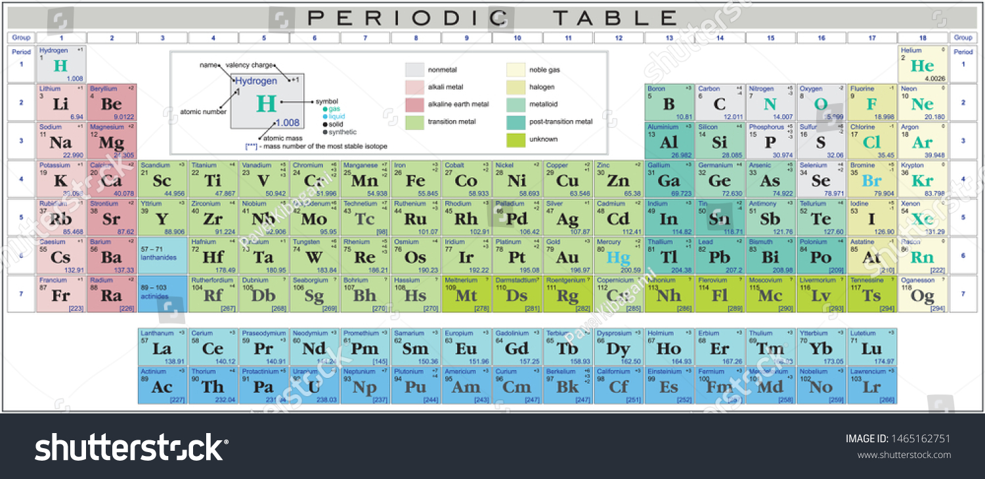Choose the Fluorine element cell
This screenshot has width=985, height=479.
[x=872, y=102]
